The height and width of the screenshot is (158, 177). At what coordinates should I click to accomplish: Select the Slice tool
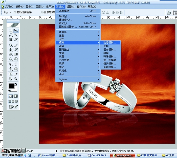(16, 39)
